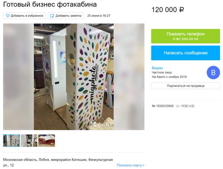
Task: Click the note sticker icon
Action: tap(52, 16)
